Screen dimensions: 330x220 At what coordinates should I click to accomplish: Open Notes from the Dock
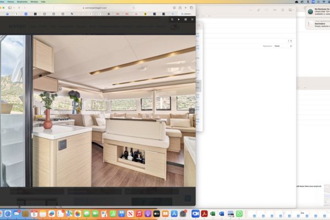43,214
